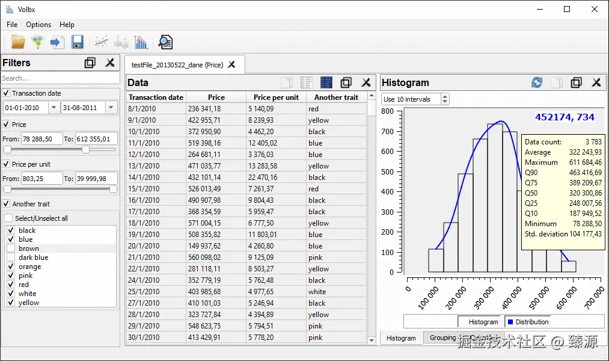Select the 25/1/2010 date cell

pyautogui.click(x=156, y=291)
